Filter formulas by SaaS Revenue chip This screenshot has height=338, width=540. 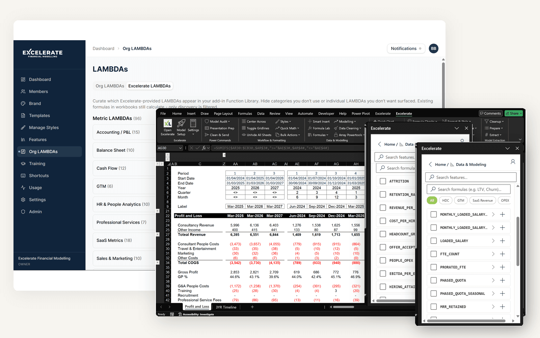(x=483, y=200)
